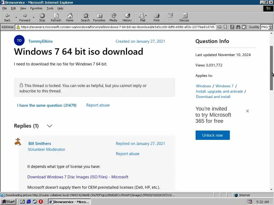Image resolution: width=274 pixels, height=205 pixels.
Task: Click the Forward toolbar button
Action: point(25,17)
